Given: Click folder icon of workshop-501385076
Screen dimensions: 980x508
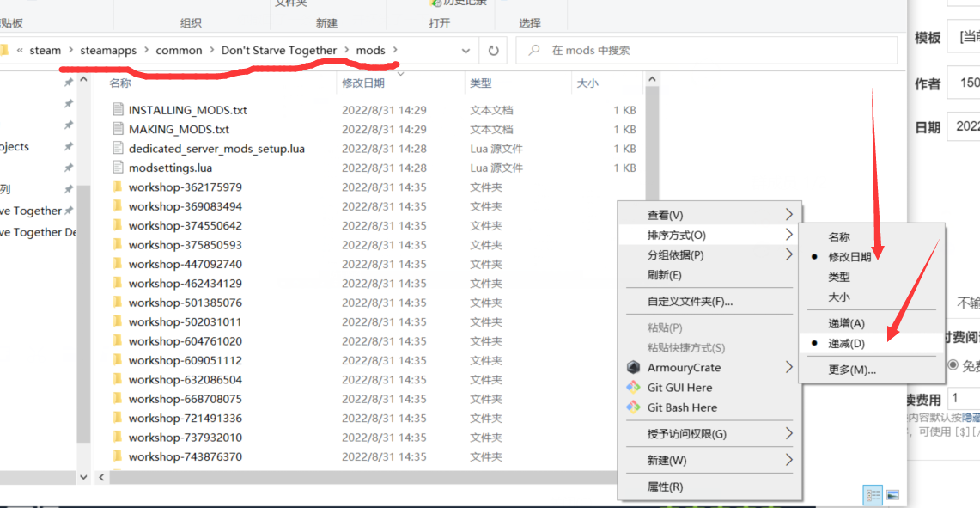Looking at the screenshot, I should [x=117, y=303].
